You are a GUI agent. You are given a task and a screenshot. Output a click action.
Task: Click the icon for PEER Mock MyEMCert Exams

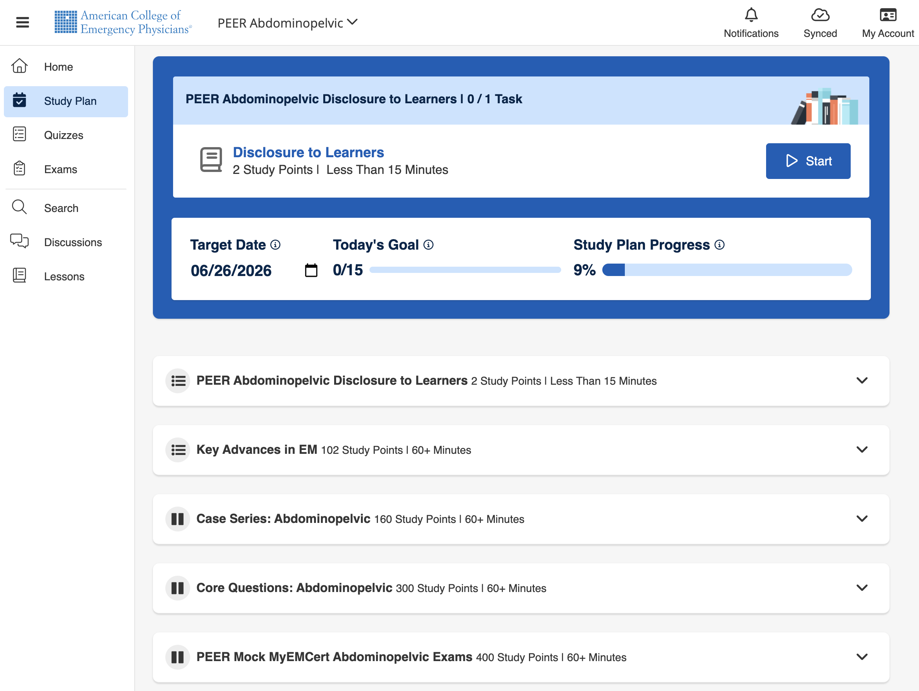click(178, 656)
